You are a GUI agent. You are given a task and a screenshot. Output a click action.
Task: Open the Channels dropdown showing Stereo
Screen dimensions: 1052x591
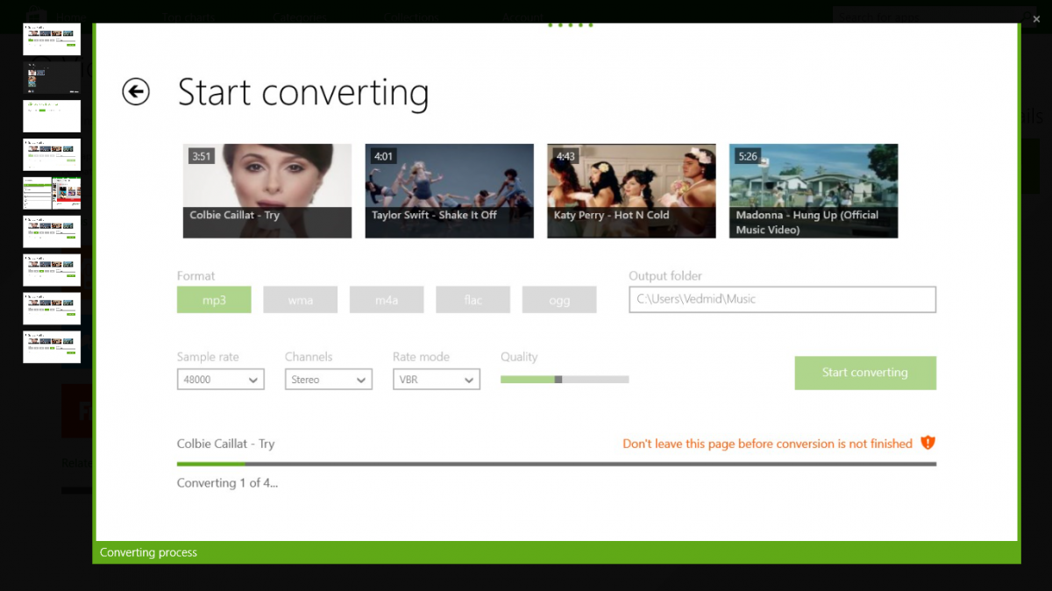(329, 380)
